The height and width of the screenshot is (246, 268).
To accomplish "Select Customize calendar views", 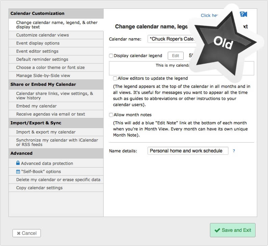I will tap(56, 35).
